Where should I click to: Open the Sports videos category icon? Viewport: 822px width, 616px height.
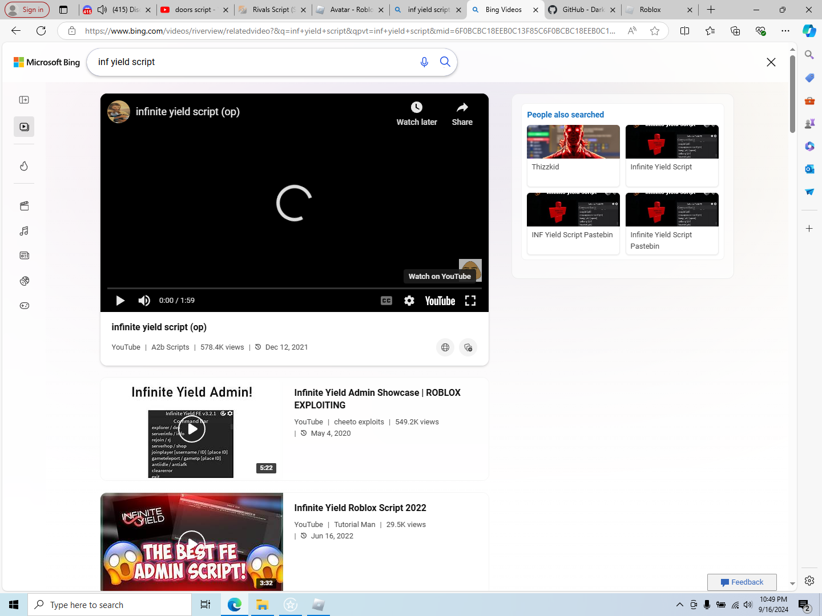point(24,281)
